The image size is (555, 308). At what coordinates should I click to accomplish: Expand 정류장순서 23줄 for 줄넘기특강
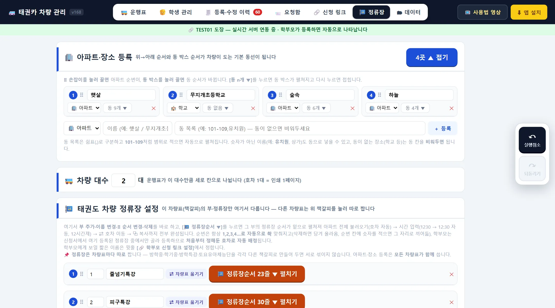tap(257, 274)
